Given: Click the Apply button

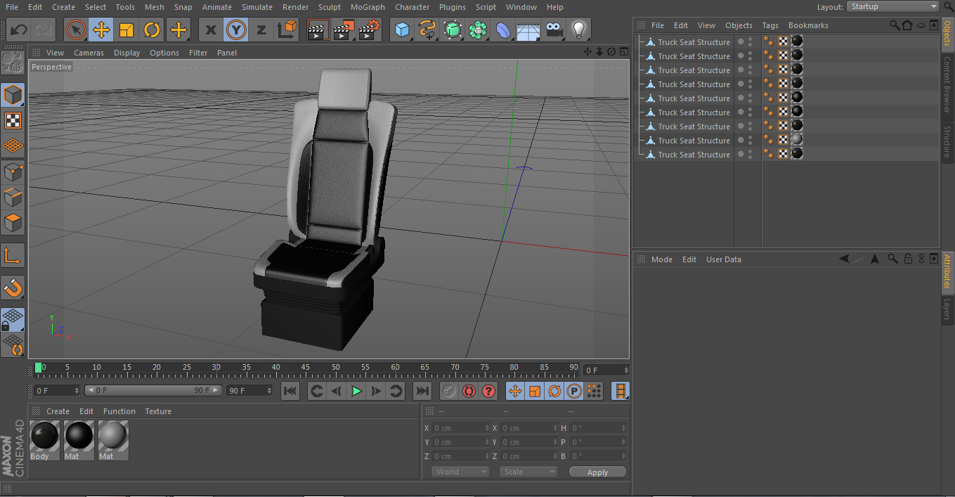Looking at the screenshot, I should (597, 472).
